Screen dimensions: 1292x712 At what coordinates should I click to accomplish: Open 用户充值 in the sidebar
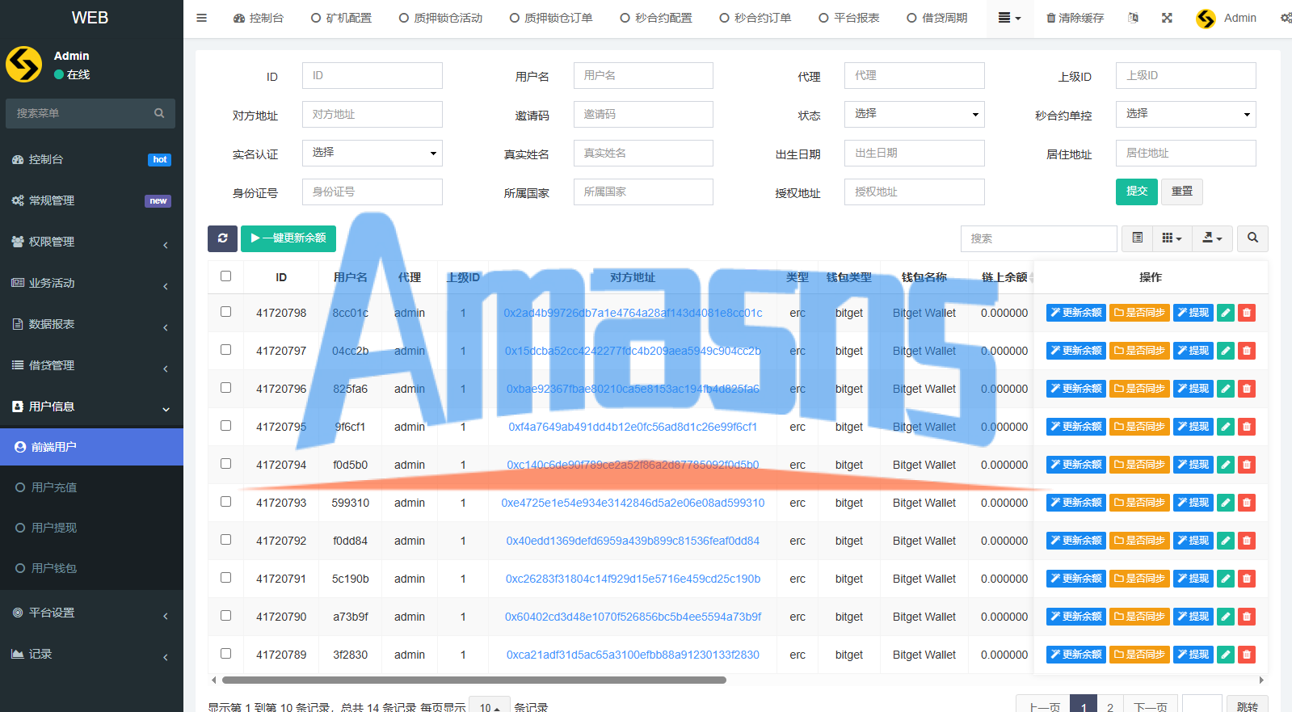click(91, 487)
